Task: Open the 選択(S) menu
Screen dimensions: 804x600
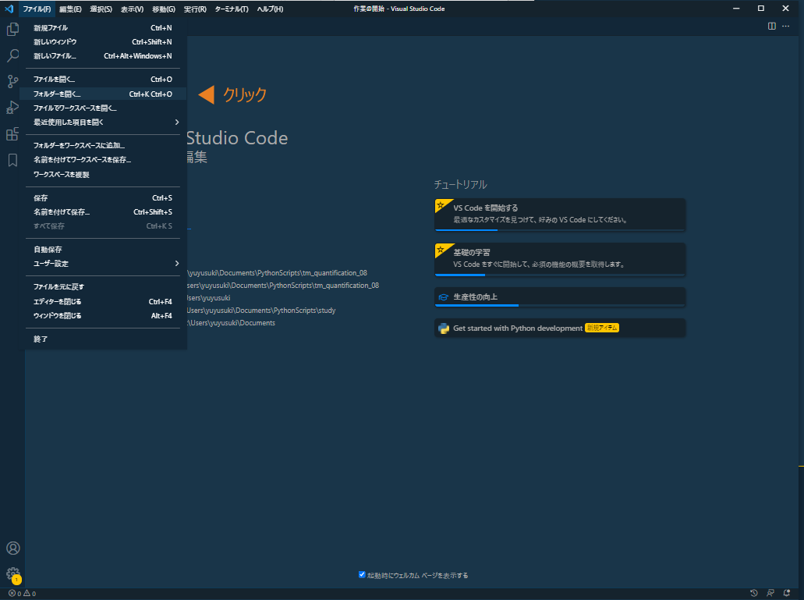Action: click(101, 9)
